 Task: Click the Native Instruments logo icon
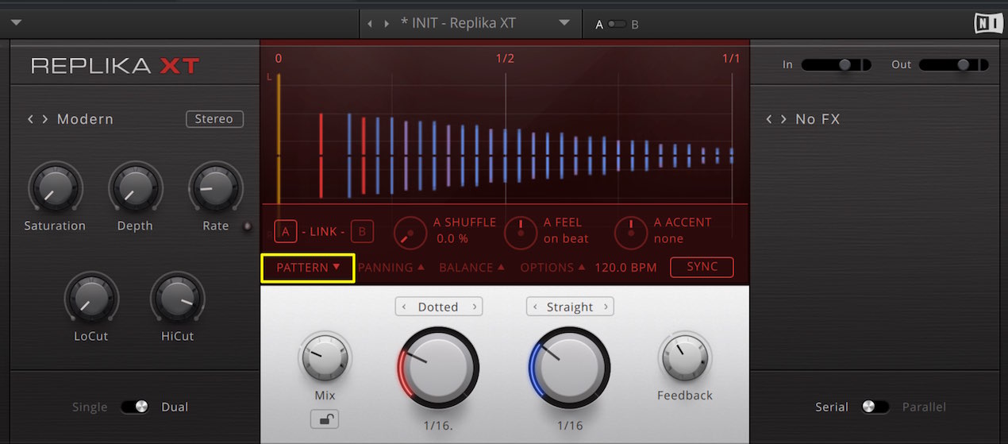pos(988,23)
